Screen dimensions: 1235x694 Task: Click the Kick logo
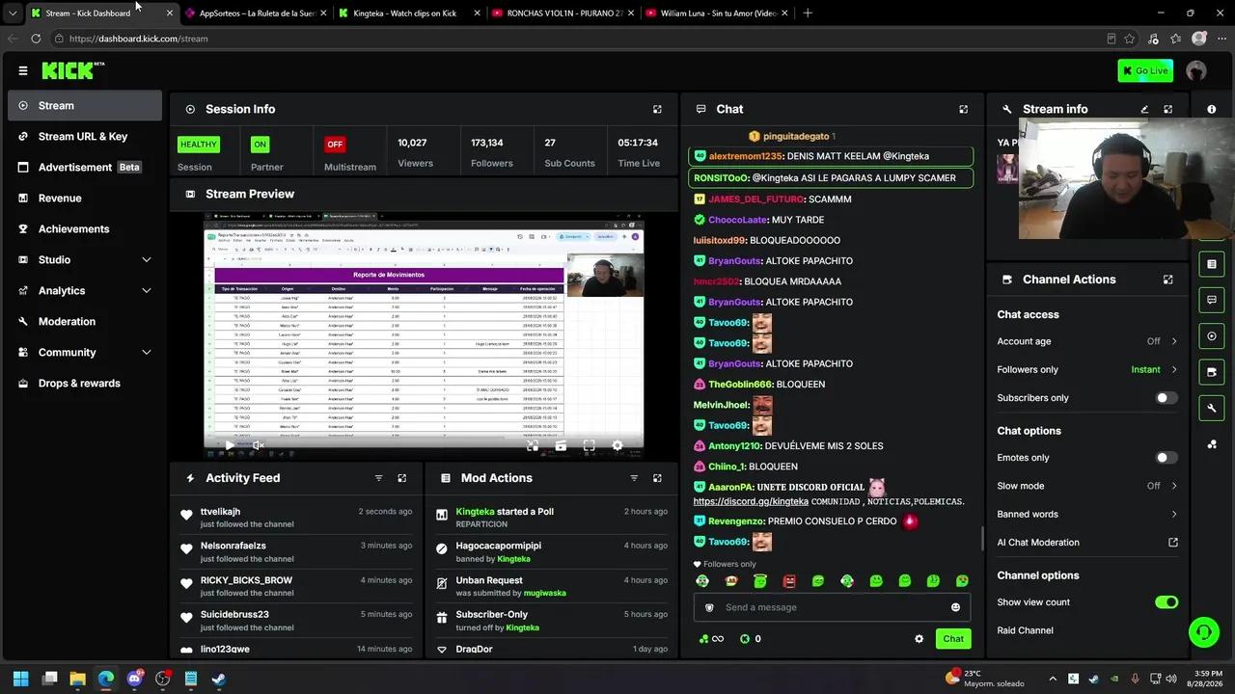[72, 70]
